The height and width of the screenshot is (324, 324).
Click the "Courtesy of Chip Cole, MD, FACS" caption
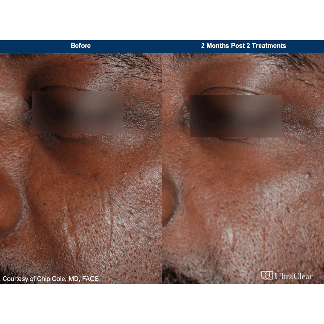51,279
